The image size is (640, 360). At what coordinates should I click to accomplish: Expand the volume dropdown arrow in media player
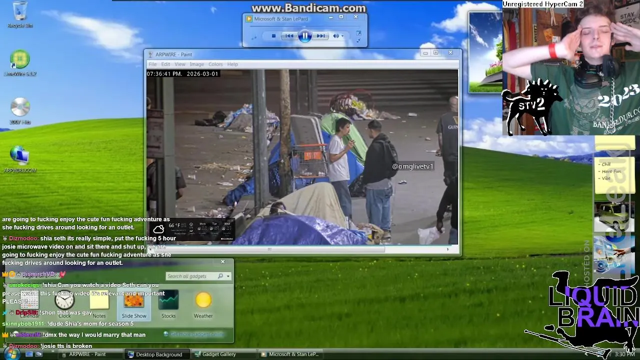coord(342,36)
